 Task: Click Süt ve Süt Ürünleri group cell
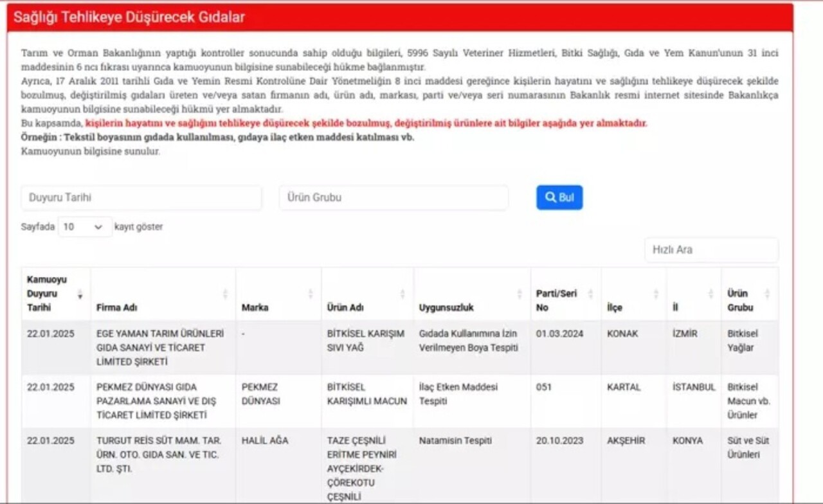tap(750, 466)
